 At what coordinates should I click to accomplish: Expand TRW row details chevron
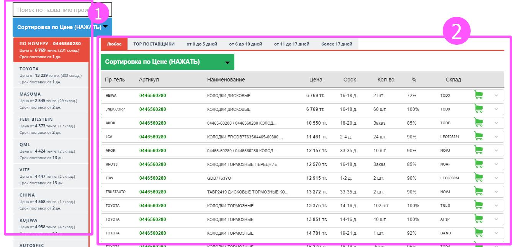point(496,178)
